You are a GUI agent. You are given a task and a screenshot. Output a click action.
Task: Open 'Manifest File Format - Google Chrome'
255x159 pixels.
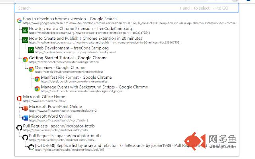pyautogui.click(x=76, y=77)
